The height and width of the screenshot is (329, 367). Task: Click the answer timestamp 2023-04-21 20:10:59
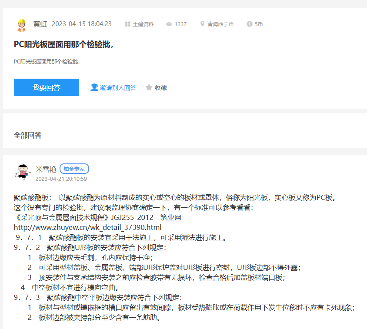61,179
